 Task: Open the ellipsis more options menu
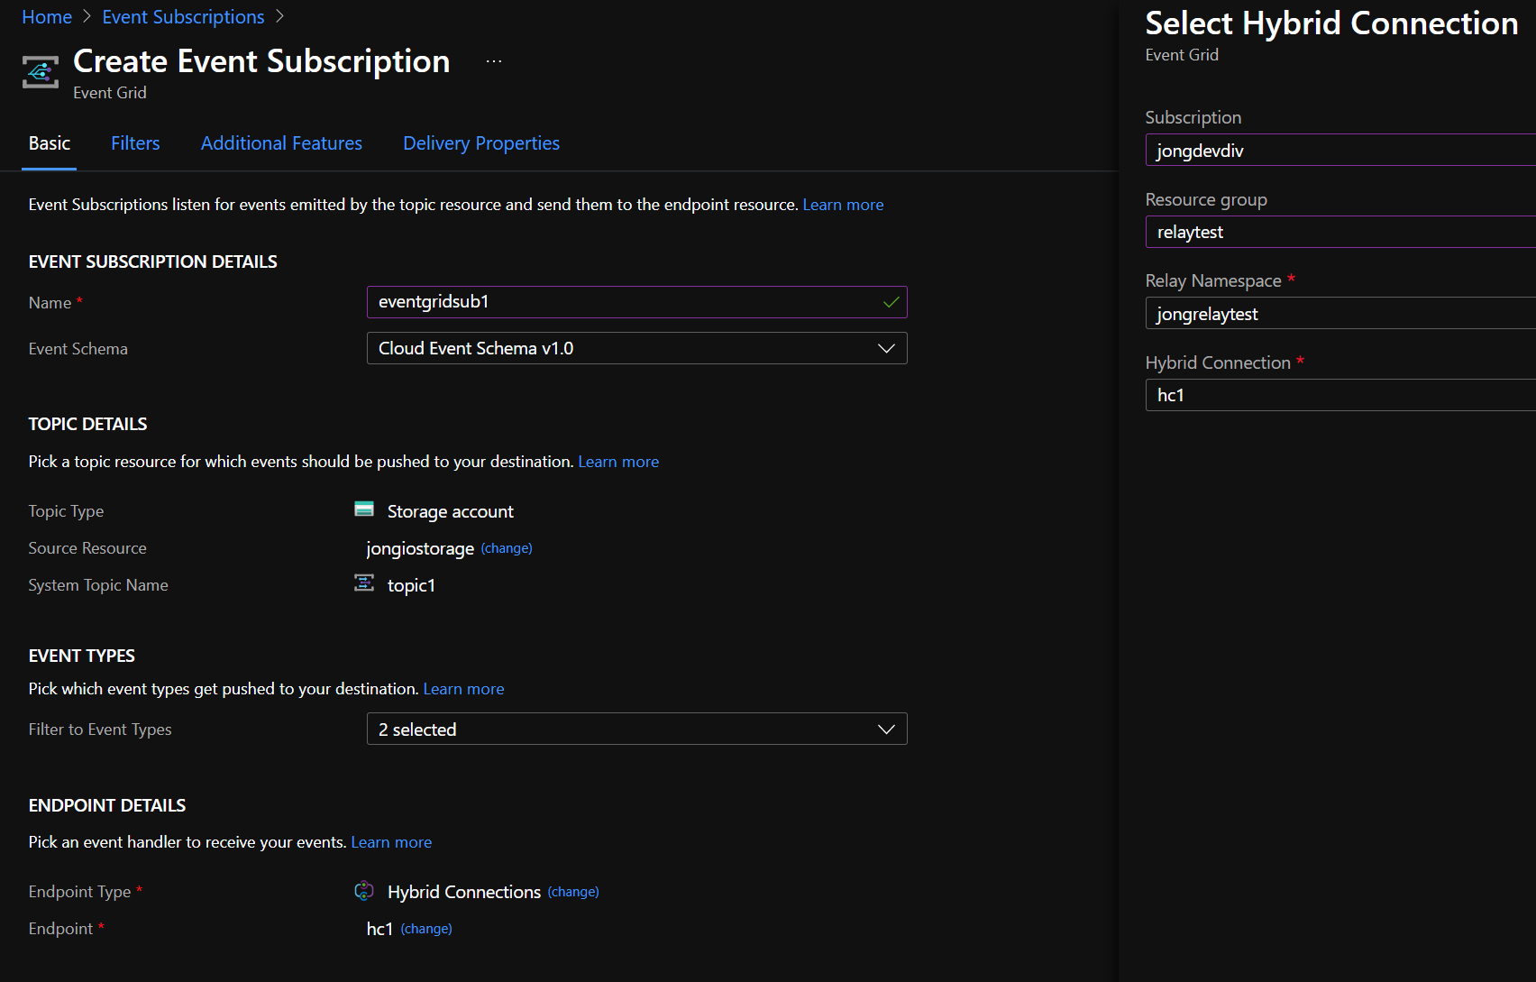point(493,61)
